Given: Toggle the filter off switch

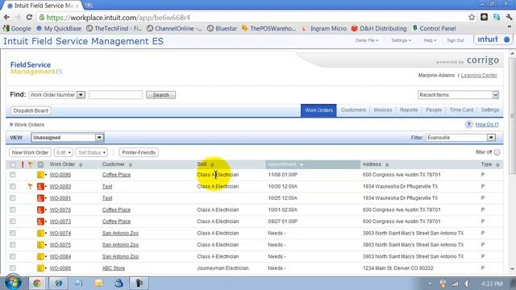Looking at the screenshot, I should point(497,152).
